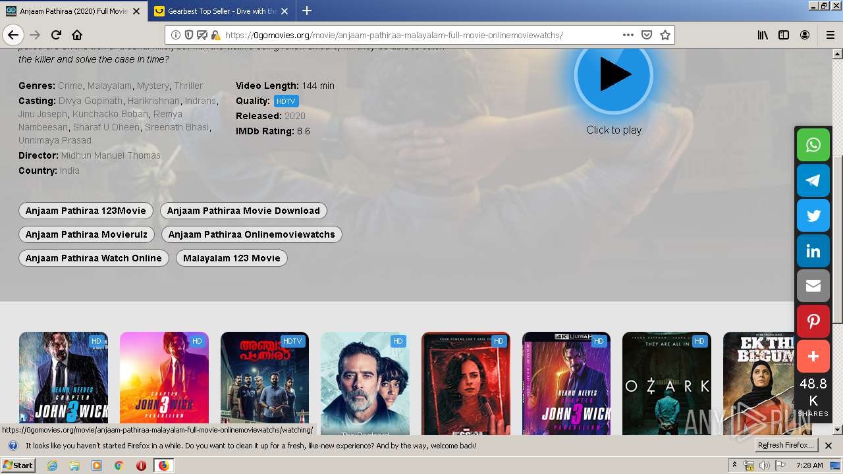
Task: Click volume icon in system tray
Action: (764, 465)
